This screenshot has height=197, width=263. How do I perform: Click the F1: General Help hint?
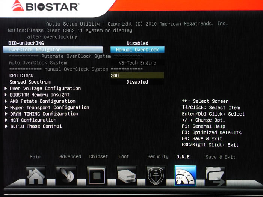204,126
